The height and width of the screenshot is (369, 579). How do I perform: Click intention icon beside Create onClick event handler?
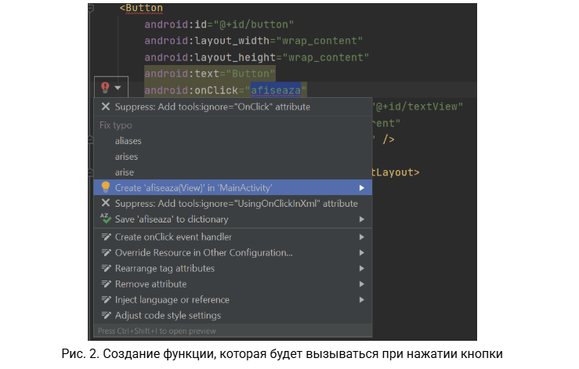pyautogui.click(x=105, y=237)
